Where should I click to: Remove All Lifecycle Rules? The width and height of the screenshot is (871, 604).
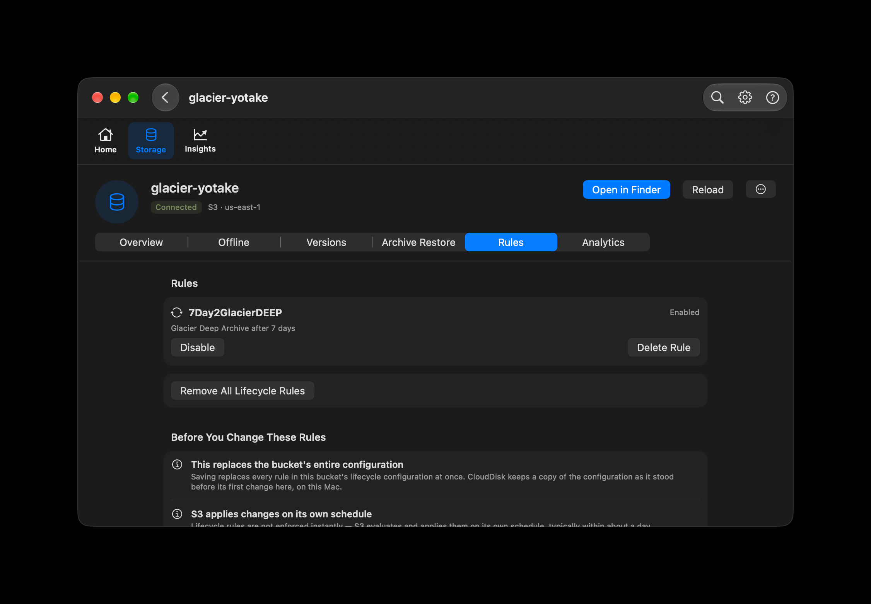(243, 391)
